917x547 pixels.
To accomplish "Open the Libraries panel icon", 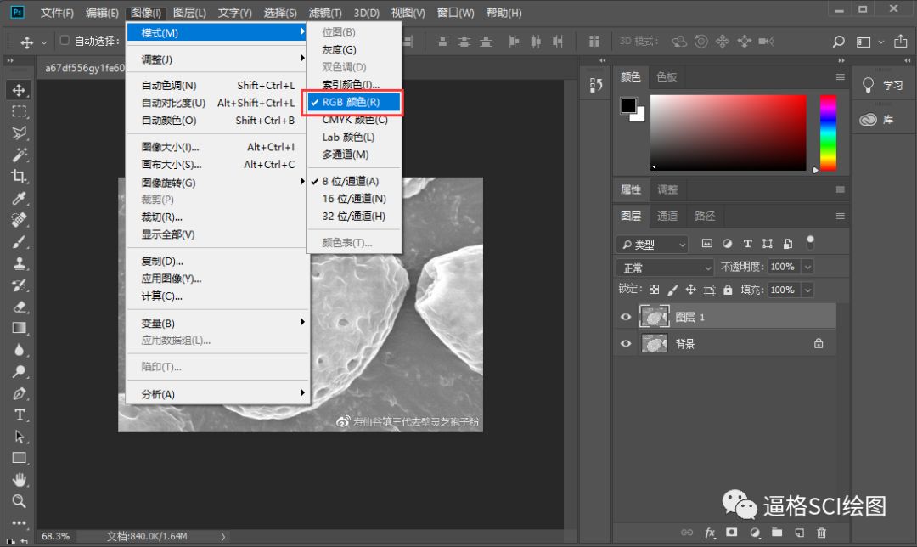I will click(x=868, y=120).
